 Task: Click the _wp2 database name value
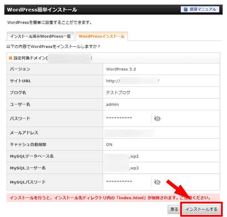(134, 156)
